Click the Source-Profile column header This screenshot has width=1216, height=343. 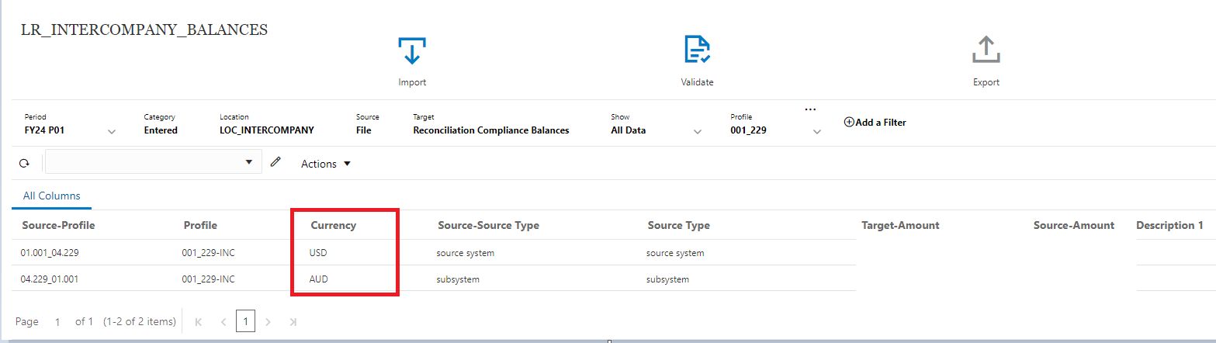point(58,225)
